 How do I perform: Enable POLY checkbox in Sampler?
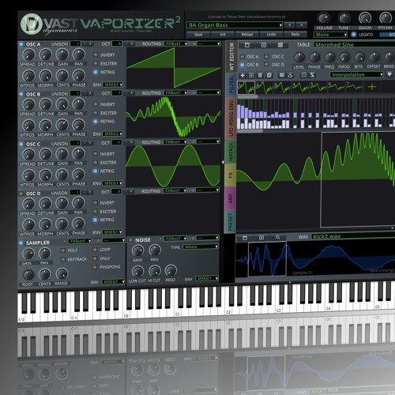(x=63, y=250)
